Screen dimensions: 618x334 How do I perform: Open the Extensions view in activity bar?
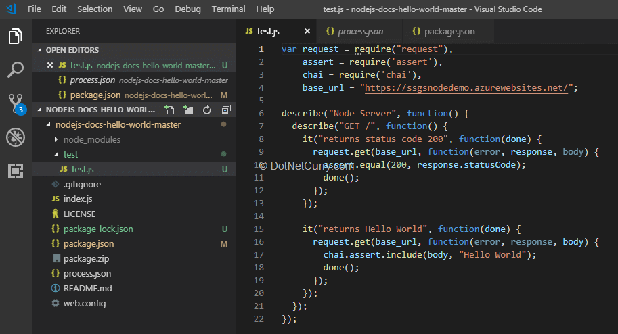pyautogui.click(x=16, y=171)
